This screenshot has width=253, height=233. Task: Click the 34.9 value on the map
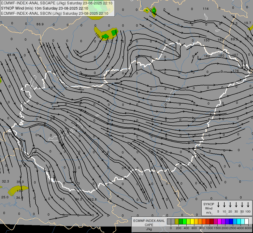pos(20,198)
